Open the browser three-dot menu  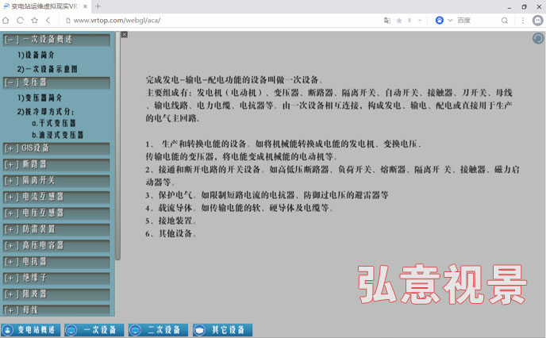pyautogui.click(x=523, y=21)
